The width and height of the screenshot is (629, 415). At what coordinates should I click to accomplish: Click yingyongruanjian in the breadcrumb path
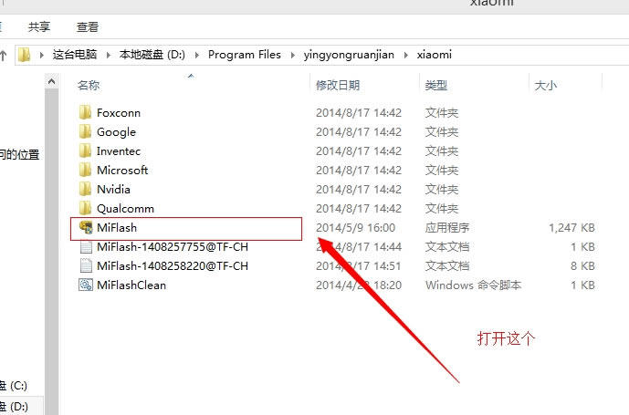(x=349, y=55)
